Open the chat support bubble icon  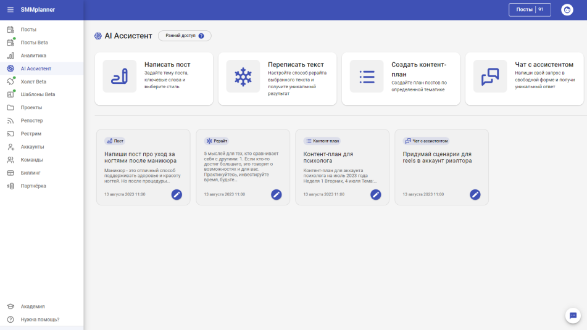pyautogui.click(x=573, y=315)
